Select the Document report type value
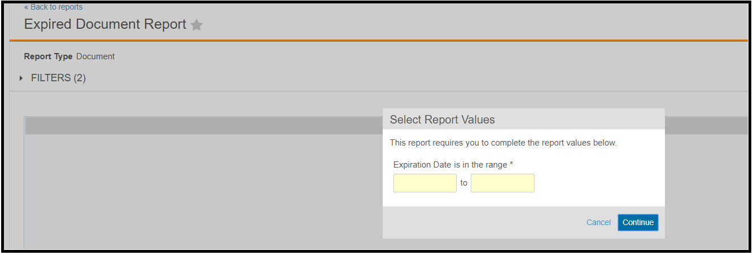This screenshot has height=255, width=753. tap(95, 56)
